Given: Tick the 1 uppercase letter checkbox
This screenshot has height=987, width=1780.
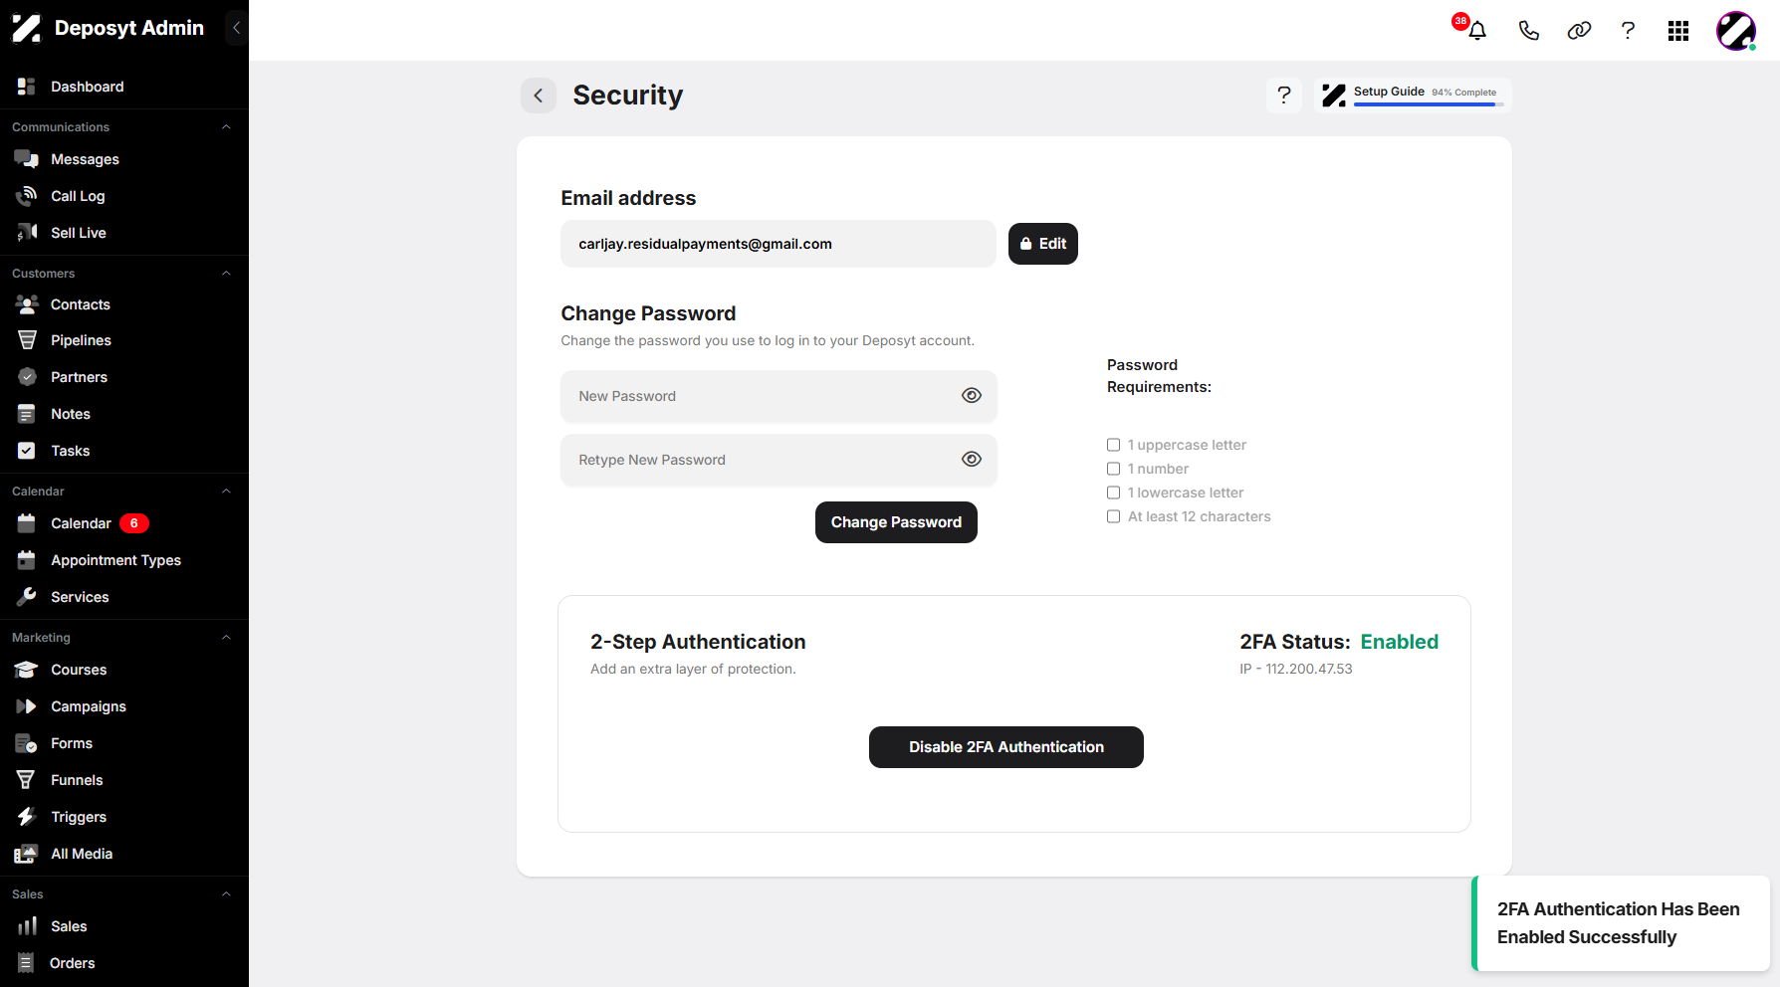Looking at the screenshot, I should pos(1114,445).
